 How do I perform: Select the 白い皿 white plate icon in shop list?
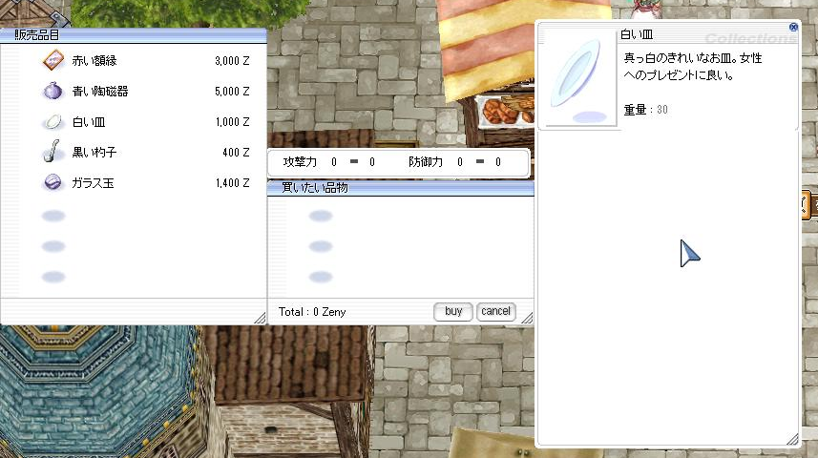coord(52,122)
